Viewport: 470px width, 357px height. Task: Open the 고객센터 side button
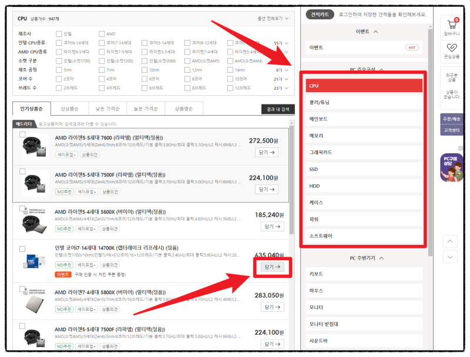click(452, 130)
